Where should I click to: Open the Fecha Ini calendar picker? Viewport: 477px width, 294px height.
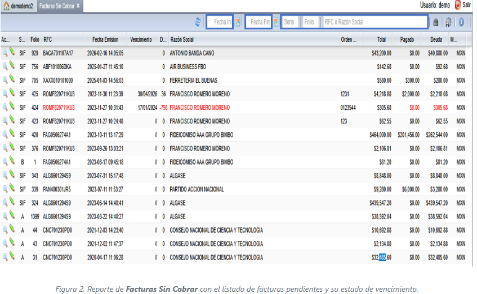pos(238,22)
